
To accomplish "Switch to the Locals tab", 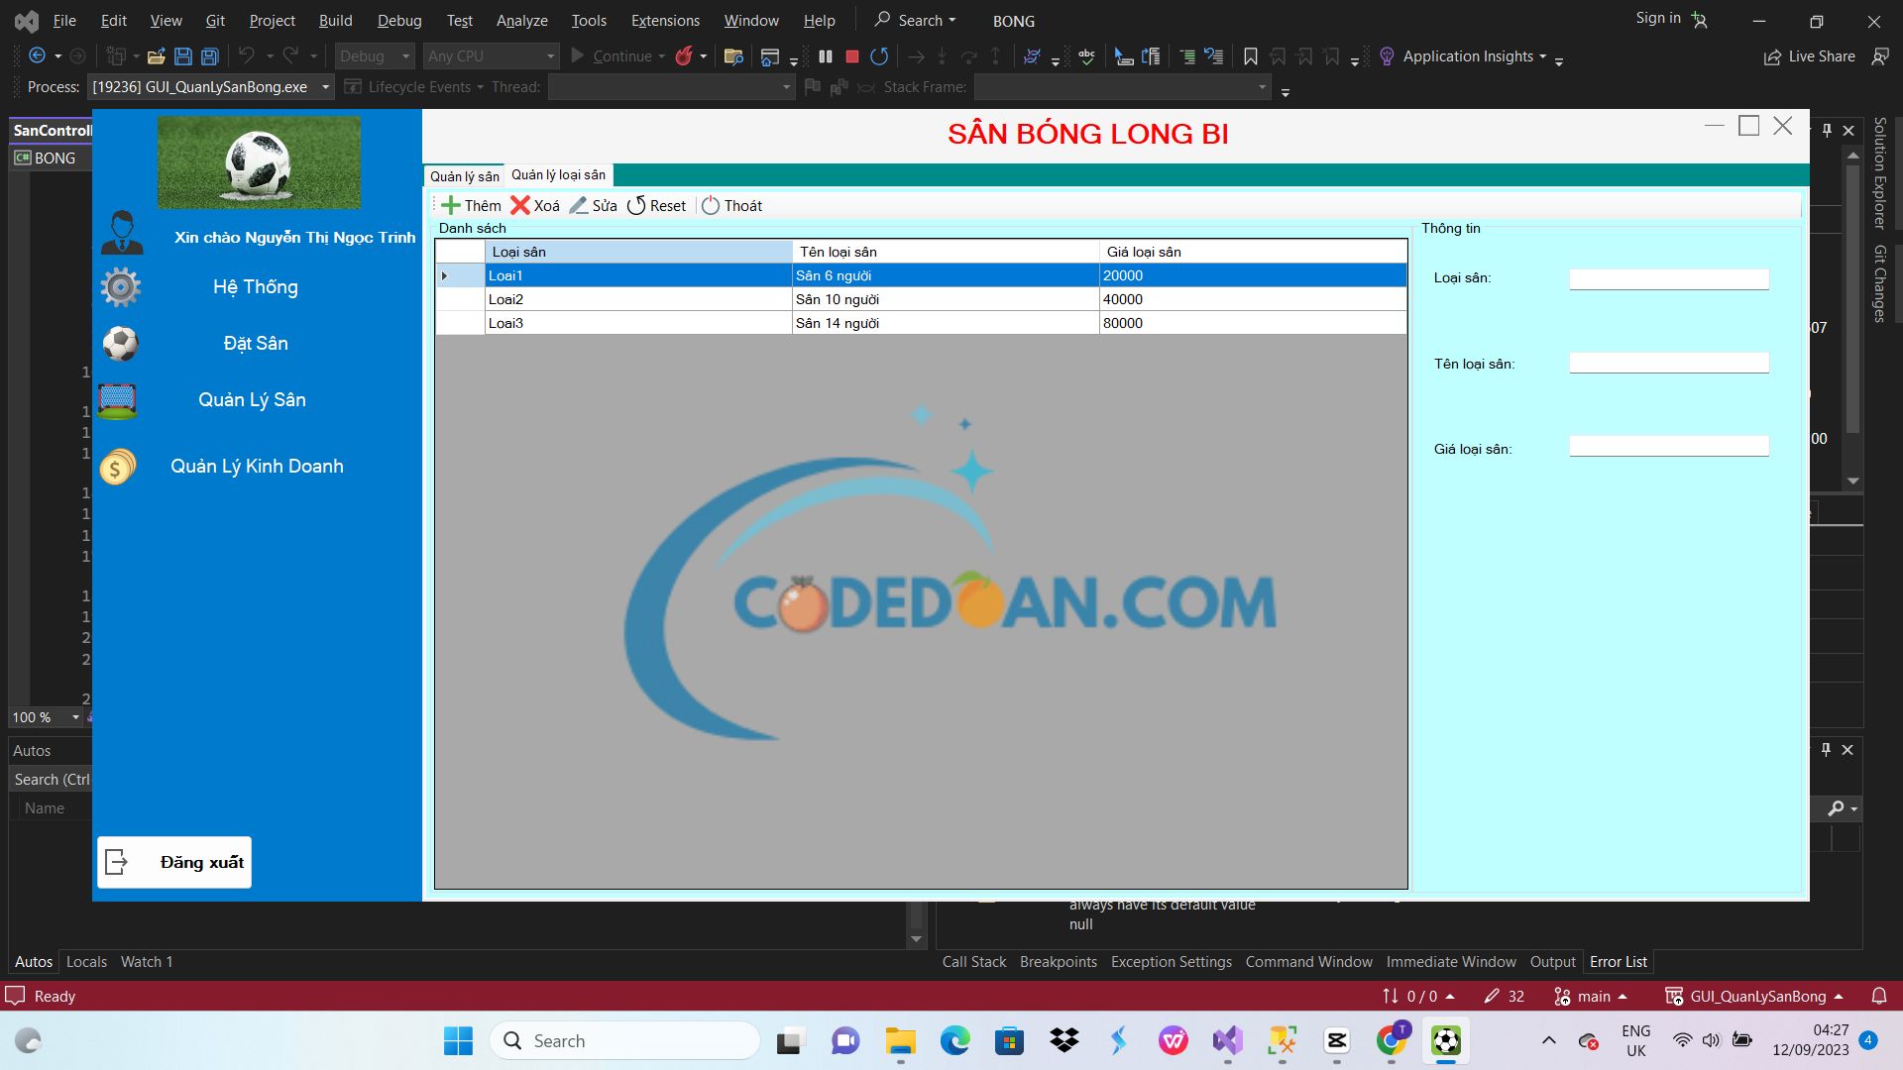I will 86,961.
